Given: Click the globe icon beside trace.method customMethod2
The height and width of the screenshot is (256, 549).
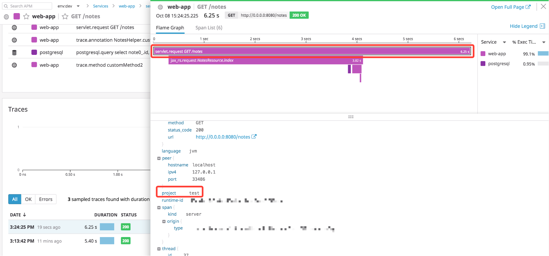Looking at the screenshot, I should 14,65.
